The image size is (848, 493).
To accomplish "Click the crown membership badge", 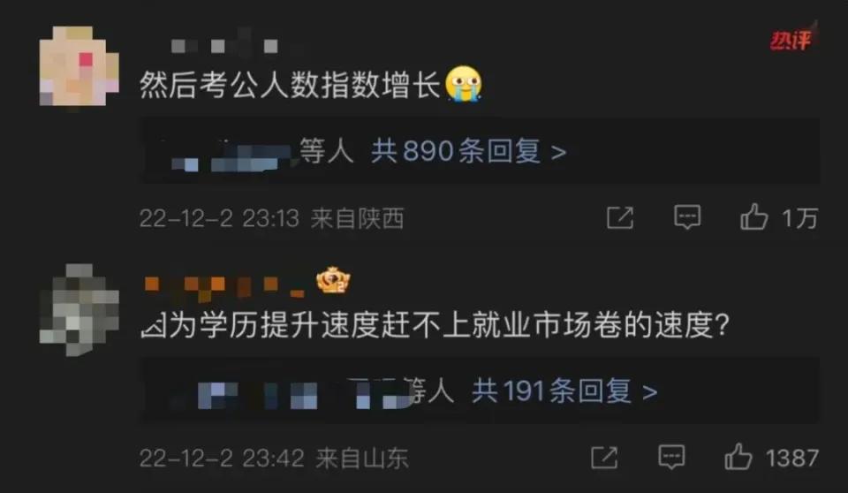I will [333, 280].
